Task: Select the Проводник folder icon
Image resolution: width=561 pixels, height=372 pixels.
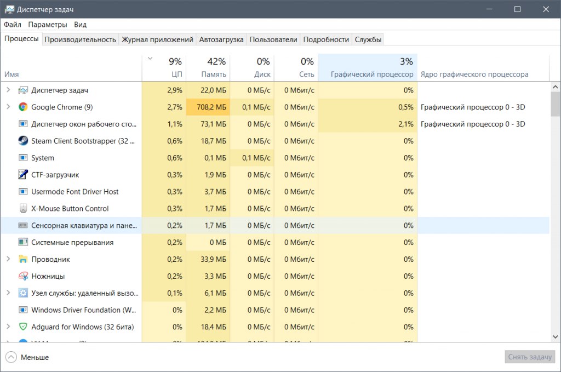Action: tap(23, 259)
